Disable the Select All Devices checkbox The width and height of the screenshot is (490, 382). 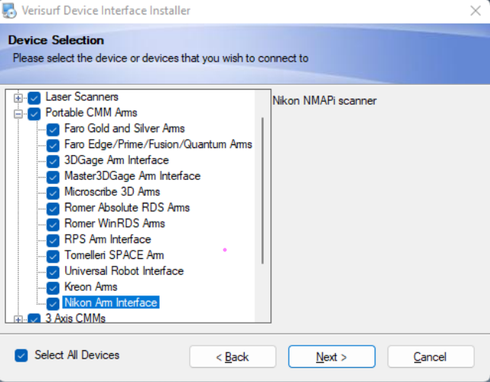coord(21,355)
